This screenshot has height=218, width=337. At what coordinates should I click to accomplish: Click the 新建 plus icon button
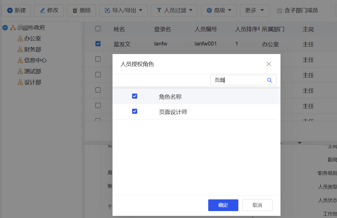16,10
